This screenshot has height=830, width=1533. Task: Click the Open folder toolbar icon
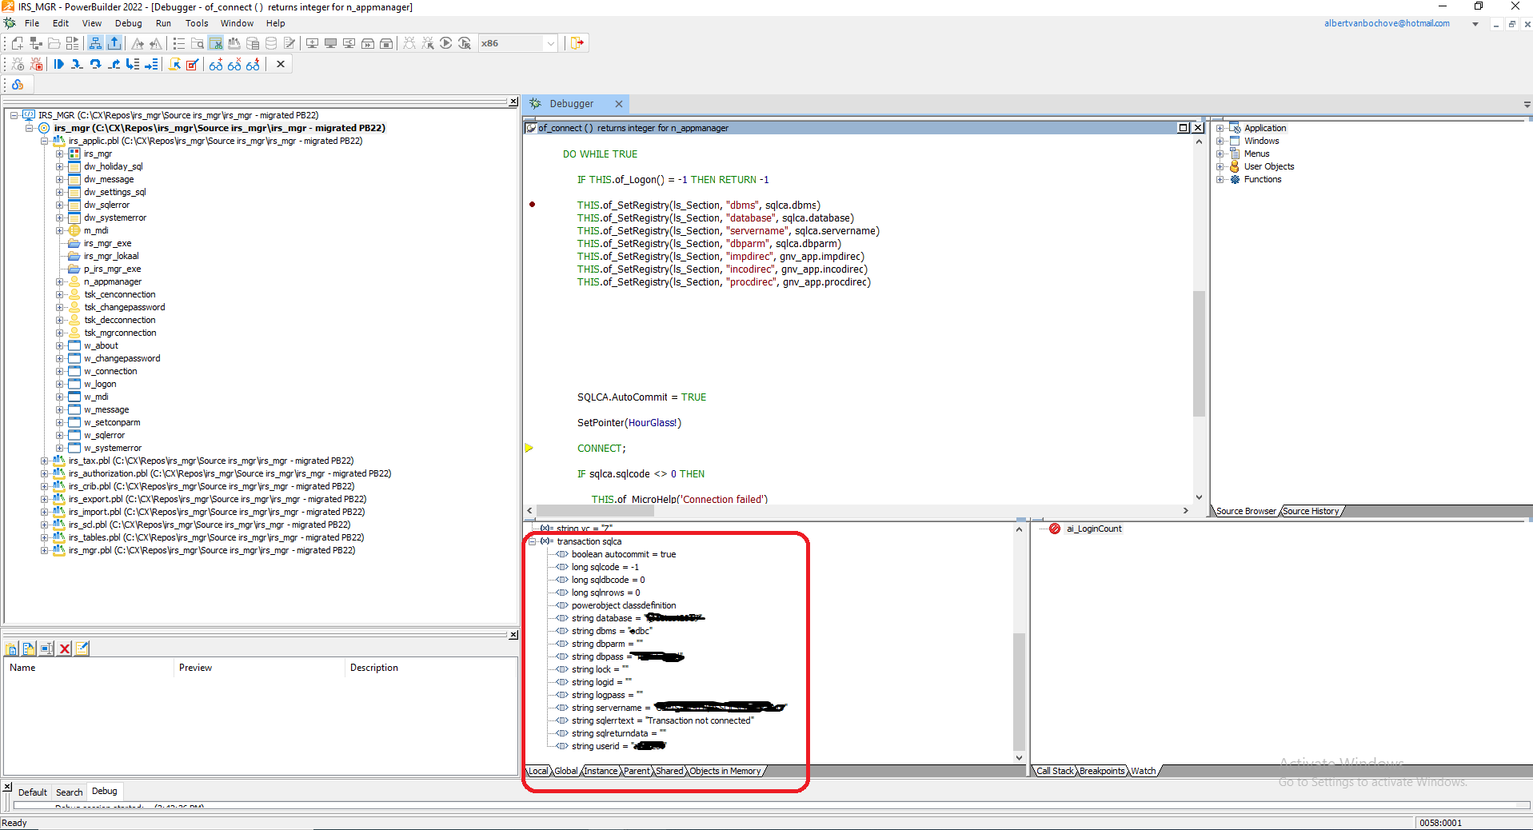tap(54, 43)
